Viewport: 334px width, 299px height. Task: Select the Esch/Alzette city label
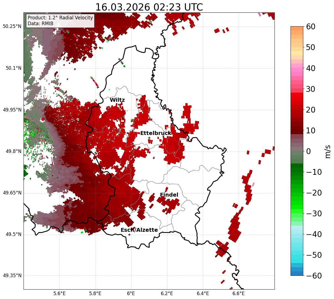pyautogui.click(x=139, y=230)
